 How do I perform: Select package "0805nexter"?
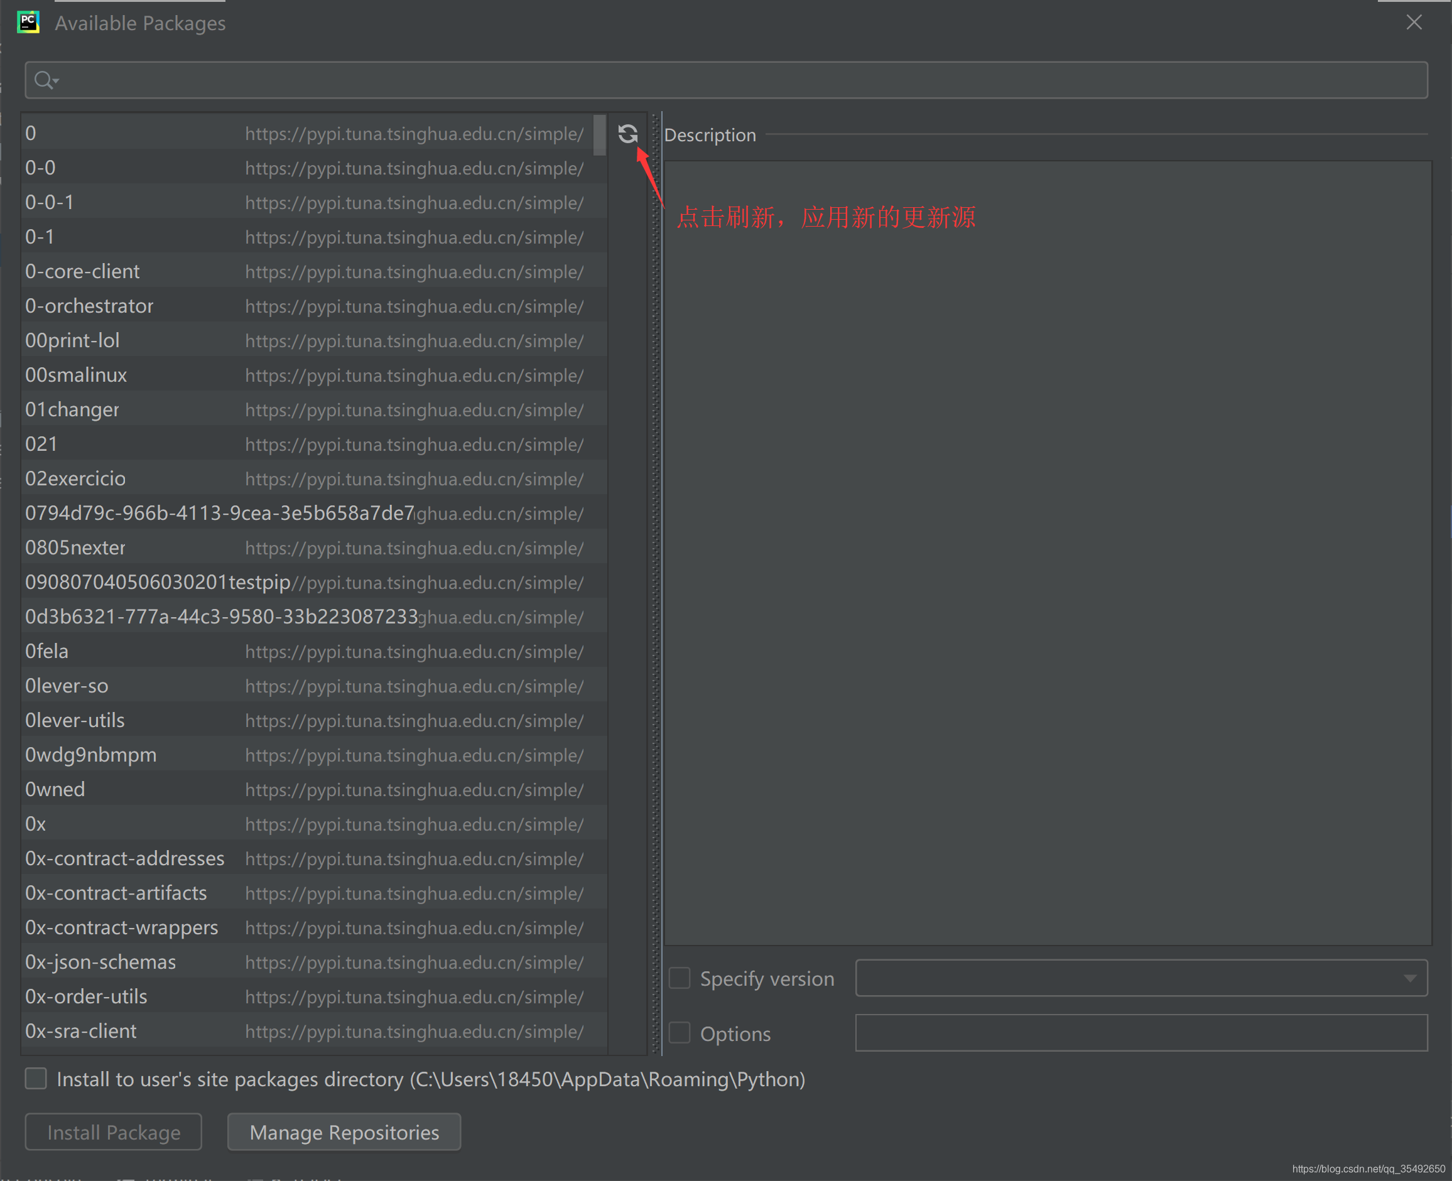coord(315,547)
